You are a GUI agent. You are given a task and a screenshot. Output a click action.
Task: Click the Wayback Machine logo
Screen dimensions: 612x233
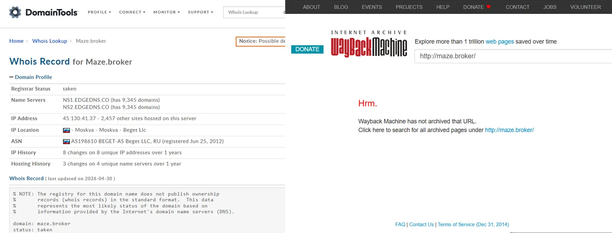(x=369, y=44)
